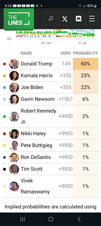The image size is (101, 226).
Task: Tap Kamala Harris's profile photo
Action: tap(14, 76)
